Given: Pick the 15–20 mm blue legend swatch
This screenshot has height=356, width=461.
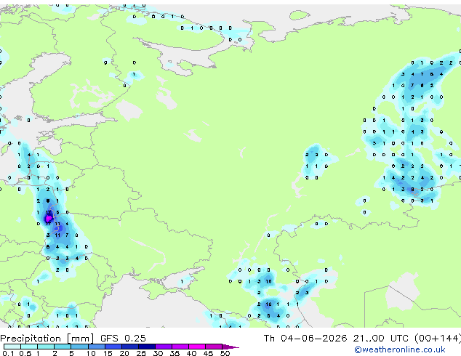Looking at the screenshot, I should (x=113, y=347).
